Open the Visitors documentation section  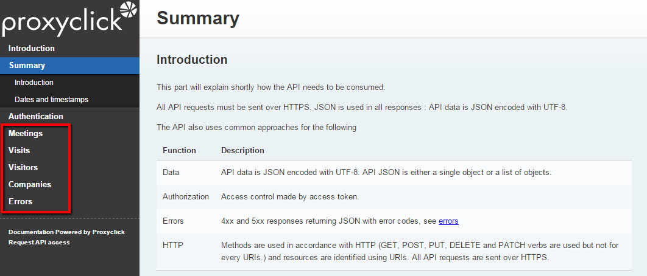pyautogui.click(x=23, y=167)
